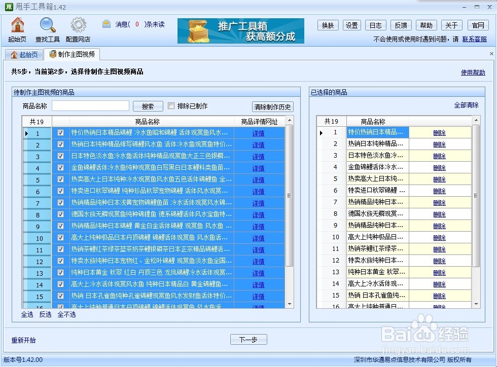Image resolution: width=497 pixels, height=367 pixels.
Task: Uncheck the first product row checkbox
Action: (60, 133)
